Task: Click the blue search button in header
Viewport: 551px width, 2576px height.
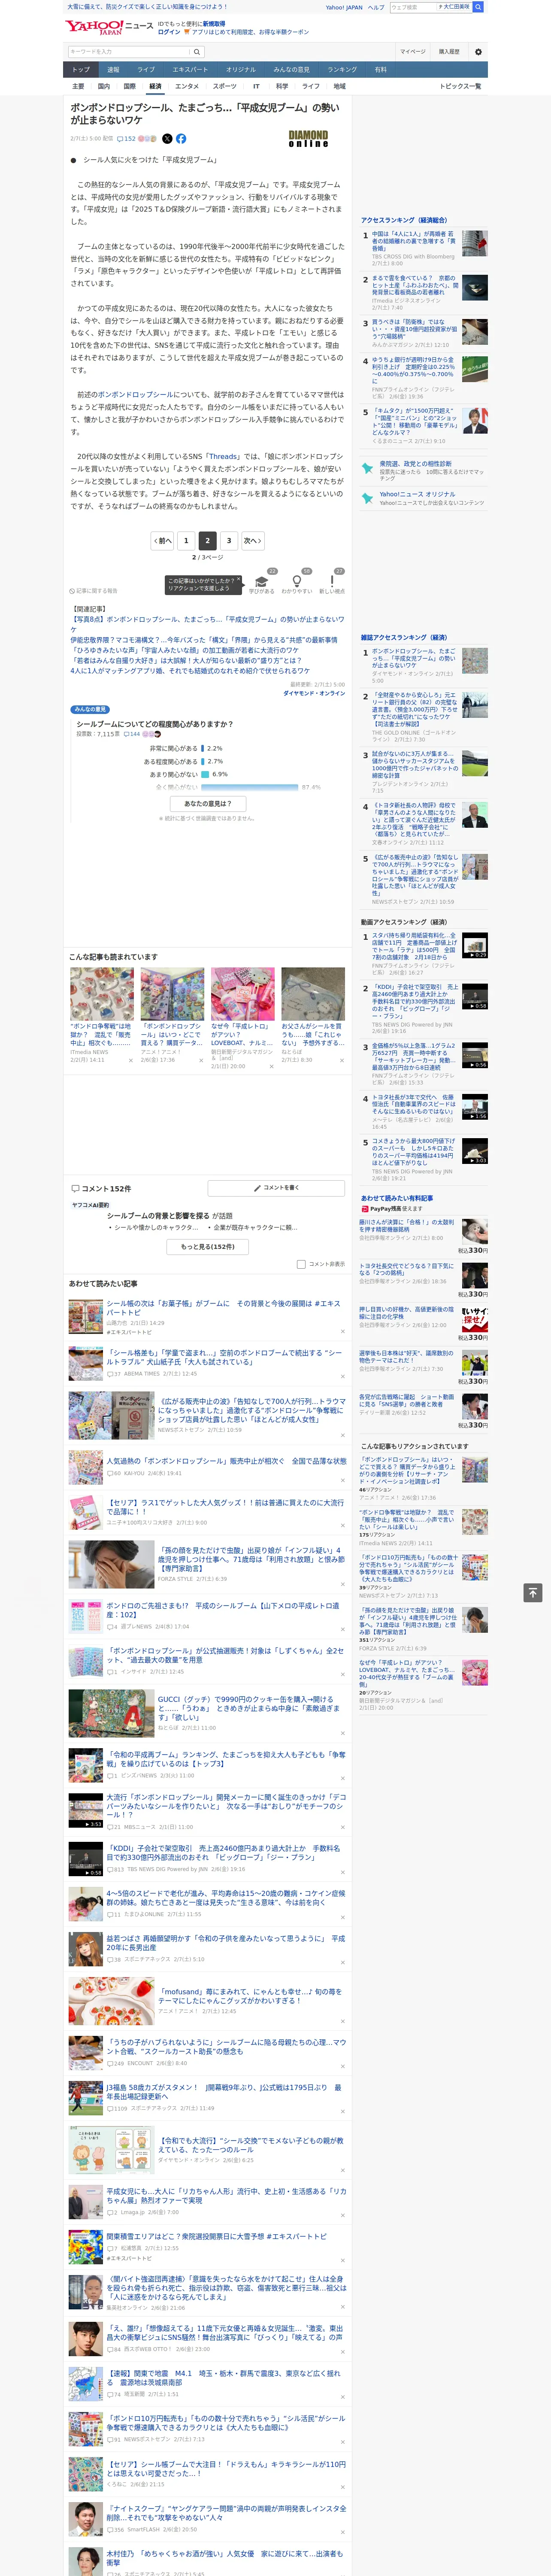Action: tap(478, 7)
